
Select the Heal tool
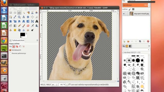click(x=15, y=30)
